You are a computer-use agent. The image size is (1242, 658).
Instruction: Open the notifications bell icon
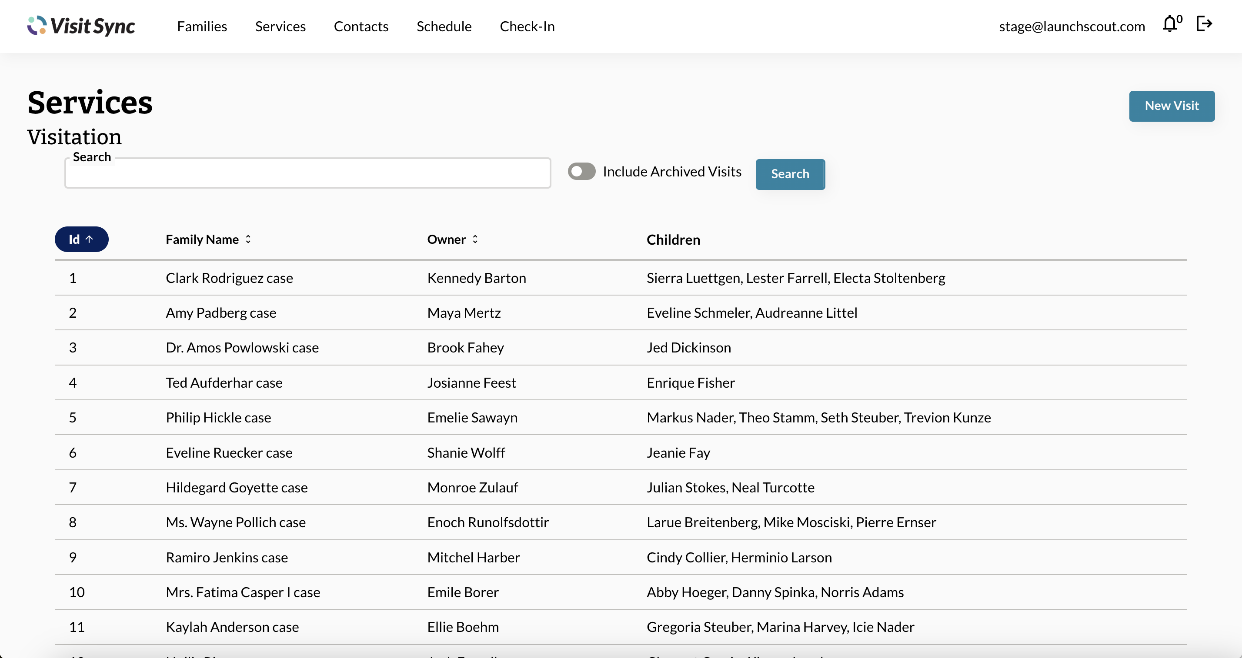(1169, 24)
